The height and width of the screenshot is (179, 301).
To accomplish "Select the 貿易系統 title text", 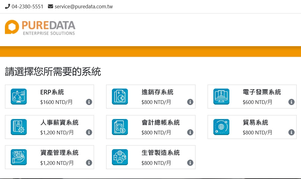I will (255, 122).
